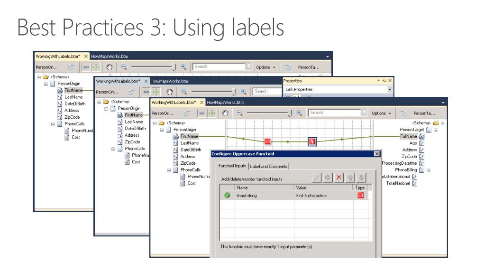This screenshot has width=485, height=273.
Task: Select the Uppercase functoid marked A on the grid
Action: tap(312, 141)
